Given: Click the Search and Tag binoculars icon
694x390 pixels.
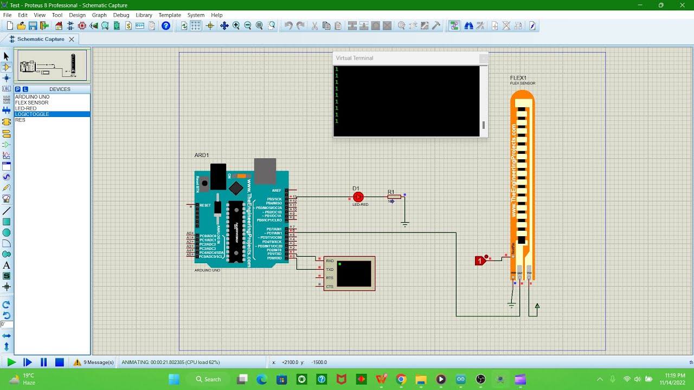Looking at the screenshot, I should click(x=468, y=25).
